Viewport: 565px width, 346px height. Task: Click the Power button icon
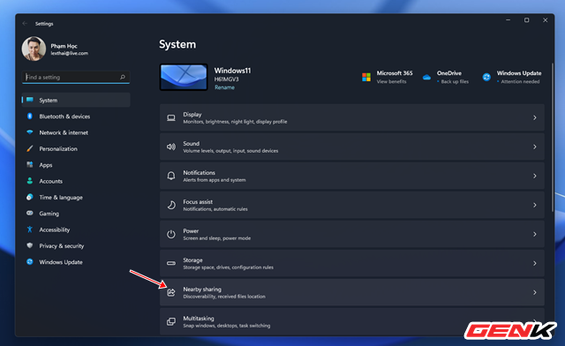pos(171,234)
